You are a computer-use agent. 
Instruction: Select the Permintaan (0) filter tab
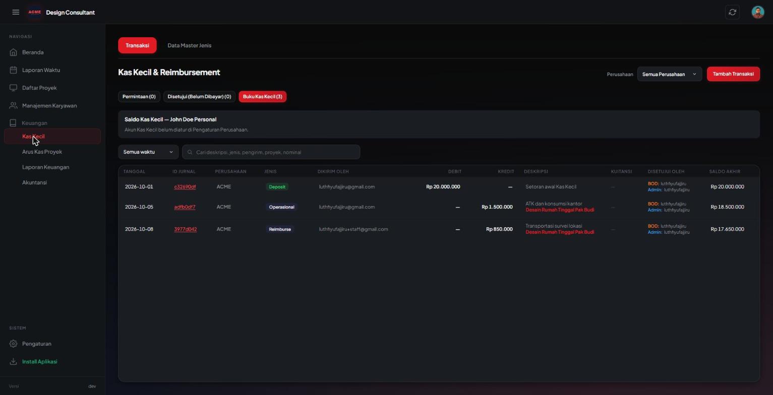tap(139, 97)
